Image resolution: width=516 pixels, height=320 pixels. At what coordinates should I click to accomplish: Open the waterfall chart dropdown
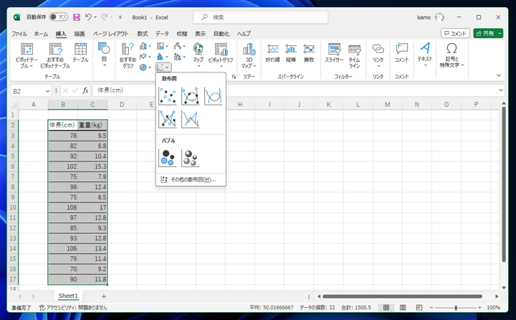point(180,46)
